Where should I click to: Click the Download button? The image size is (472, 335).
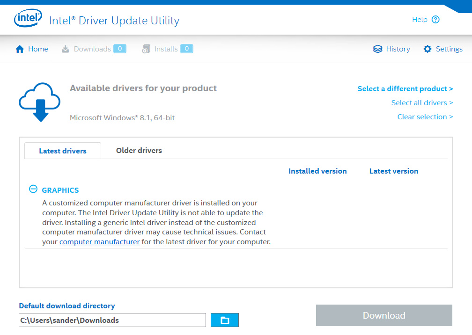coord(384,315)
